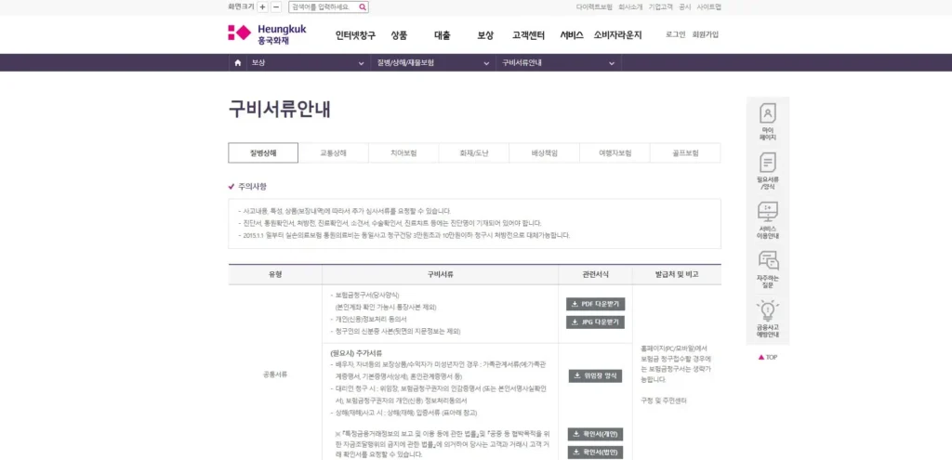
Task: Expand the 질병/상해/재물보험 breadcrumb dropdown
Action: pos(433,62)
